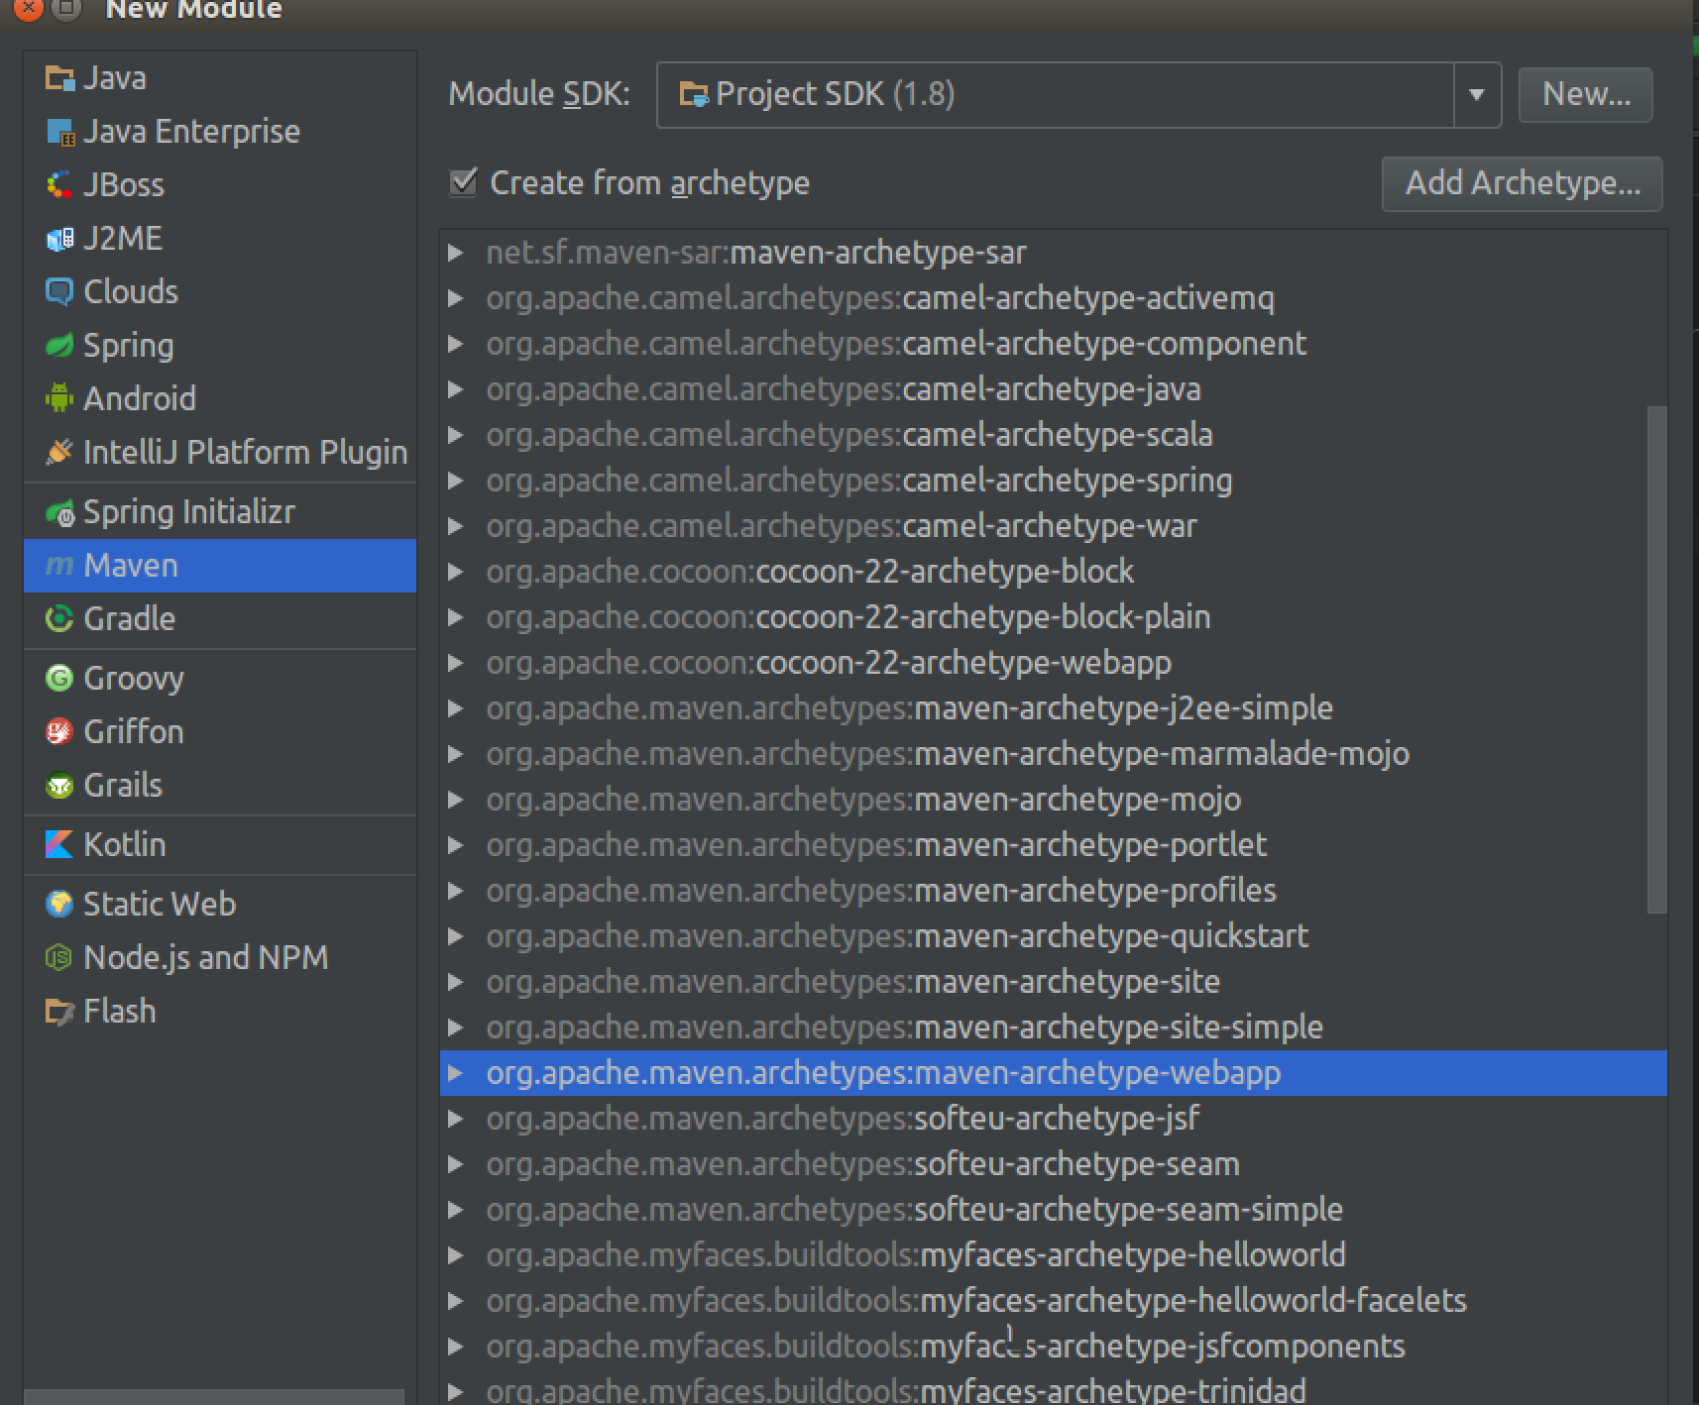
Task: Select myfaces-archetype-jsfcomponents row
Action: [x=1053, y=1347]
